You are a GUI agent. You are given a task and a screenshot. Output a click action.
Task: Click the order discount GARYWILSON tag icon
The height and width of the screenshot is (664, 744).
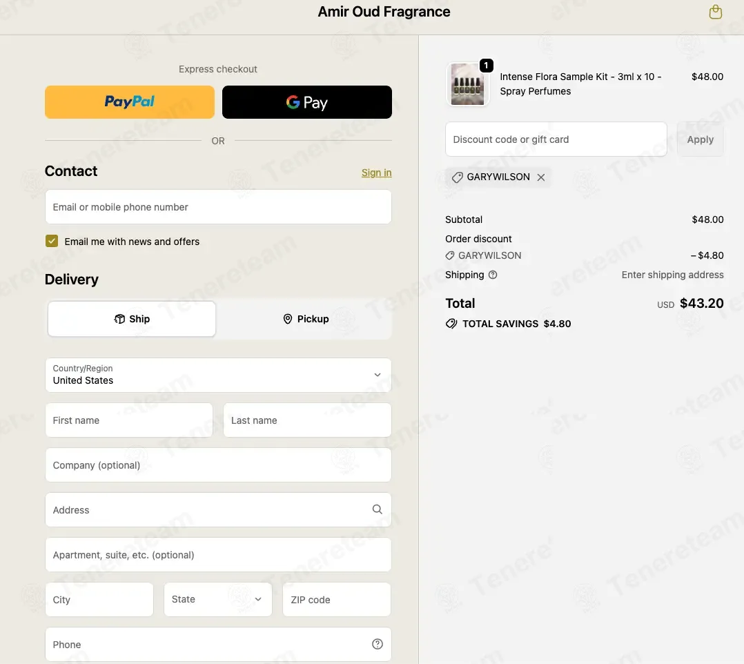tap(450, 255)
